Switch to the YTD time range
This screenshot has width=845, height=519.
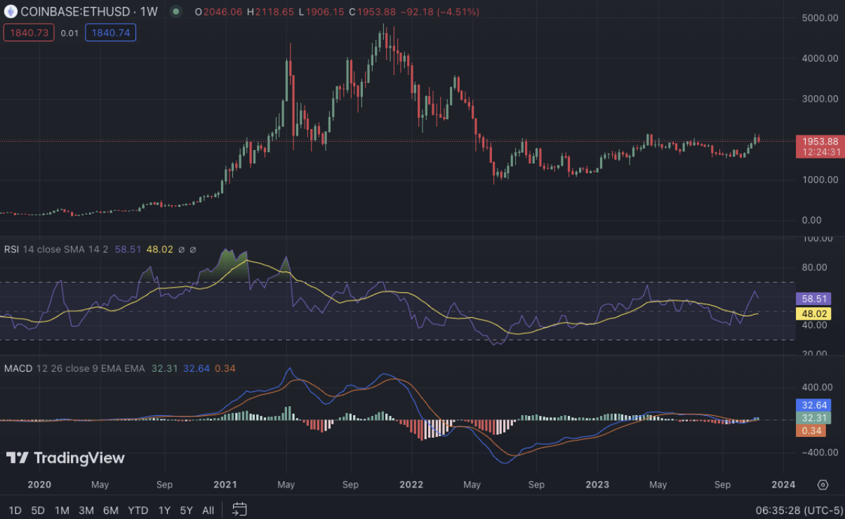[x=138, y=510]
